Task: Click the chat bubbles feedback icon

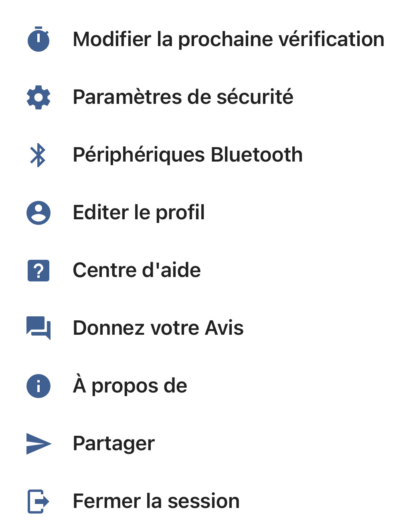Action: [x=38, y=328]
